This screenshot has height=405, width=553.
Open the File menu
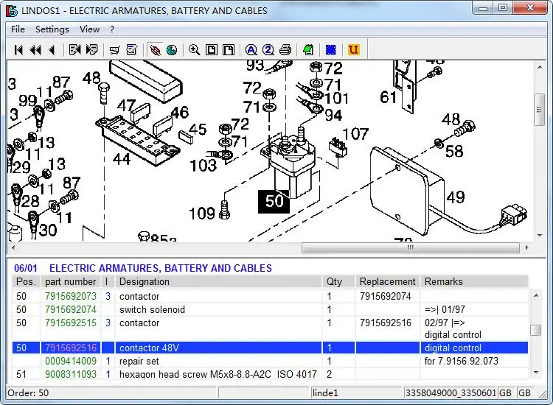click(18, 29)
